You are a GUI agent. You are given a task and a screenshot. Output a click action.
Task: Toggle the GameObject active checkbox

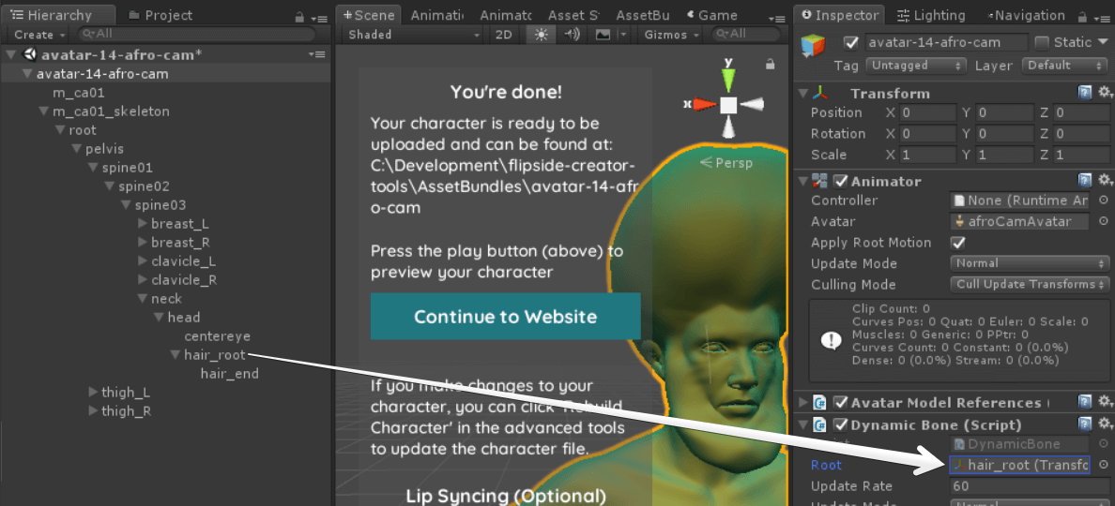(851, 43)
